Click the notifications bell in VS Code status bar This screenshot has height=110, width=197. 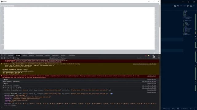click(194, 109)
